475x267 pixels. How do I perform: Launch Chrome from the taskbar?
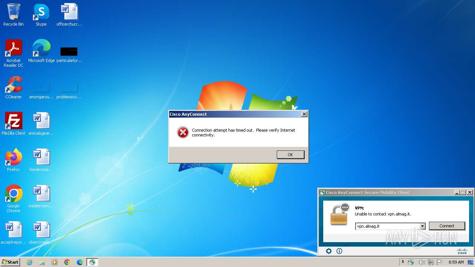point(67,262)
